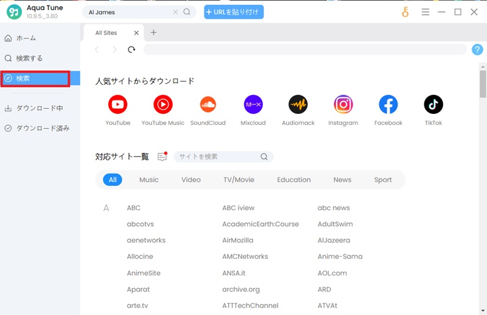Screen dimensions: 487x315
Task: Open the Allocine site link
Action: [x=140, y=257]
